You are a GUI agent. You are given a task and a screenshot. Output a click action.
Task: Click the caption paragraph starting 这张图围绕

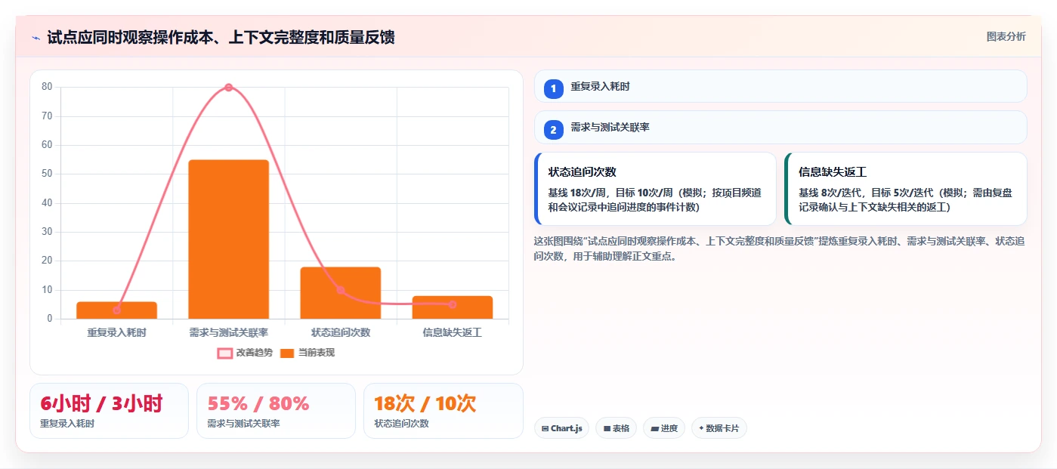click(779, 248)
